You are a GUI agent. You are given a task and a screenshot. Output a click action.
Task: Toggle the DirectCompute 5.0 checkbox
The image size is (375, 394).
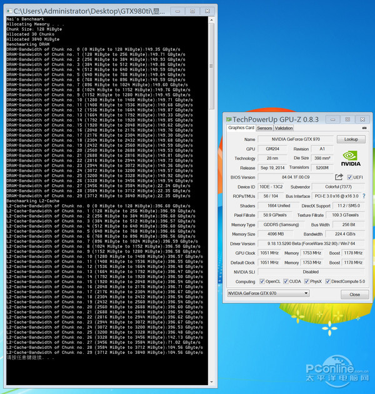point(327,281)
